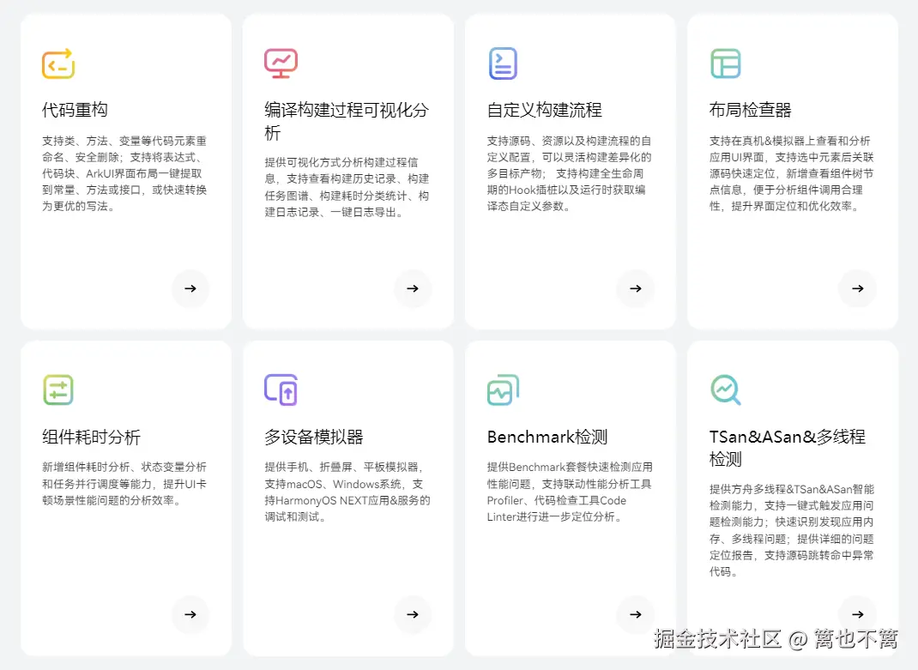This screenshot has width=918, height=670.
Task: Click the description starting 新增组件耗时分析、状态变量
Action: pyautogui.click(x=124, y=484)
